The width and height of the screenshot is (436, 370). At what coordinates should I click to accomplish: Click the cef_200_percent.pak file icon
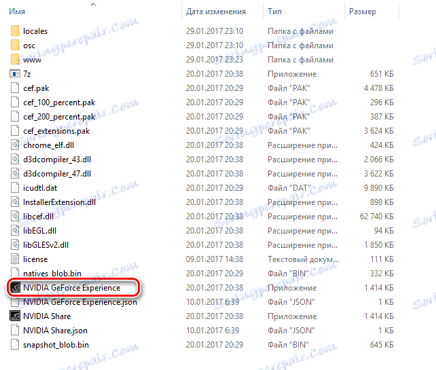(15, 117)
